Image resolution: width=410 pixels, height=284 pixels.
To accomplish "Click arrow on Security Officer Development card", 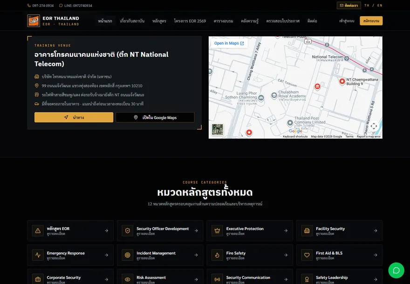I will [196, 231].
